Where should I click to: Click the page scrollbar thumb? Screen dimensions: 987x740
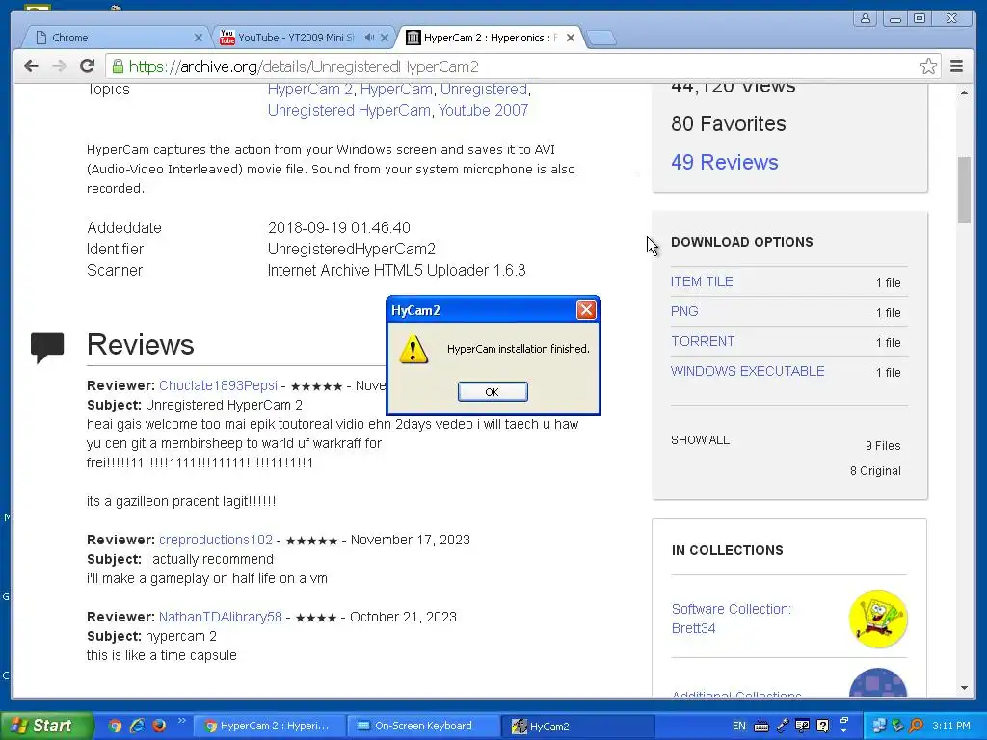[x=964, y=189]
